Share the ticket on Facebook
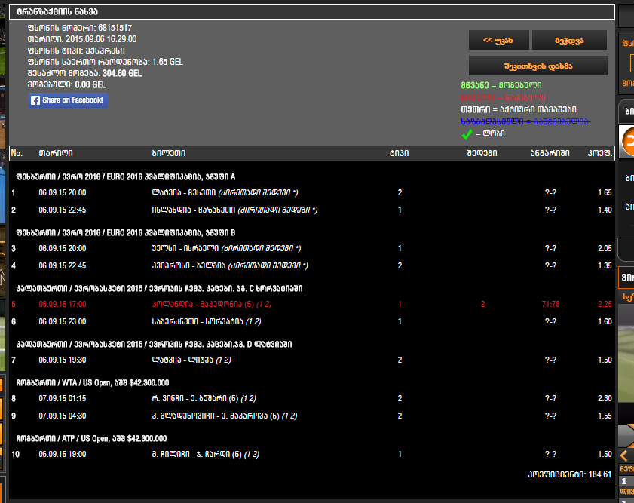Screen dimensions: 634x503 point(68,100)
